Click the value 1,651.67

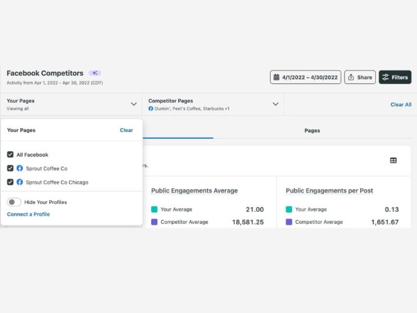(385, 222)
